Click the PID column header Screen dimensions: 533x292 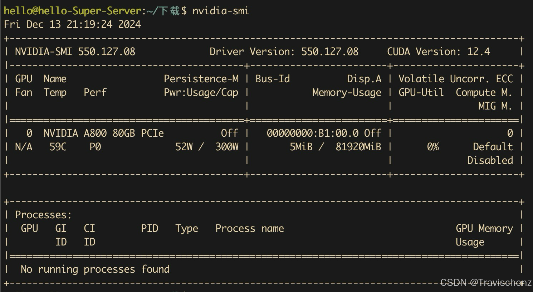(150, 228)
